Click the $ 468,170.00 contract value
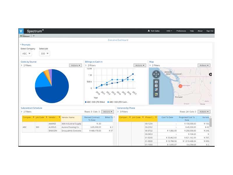This screenshot has height=175, width=233. [x=95, y=131]
